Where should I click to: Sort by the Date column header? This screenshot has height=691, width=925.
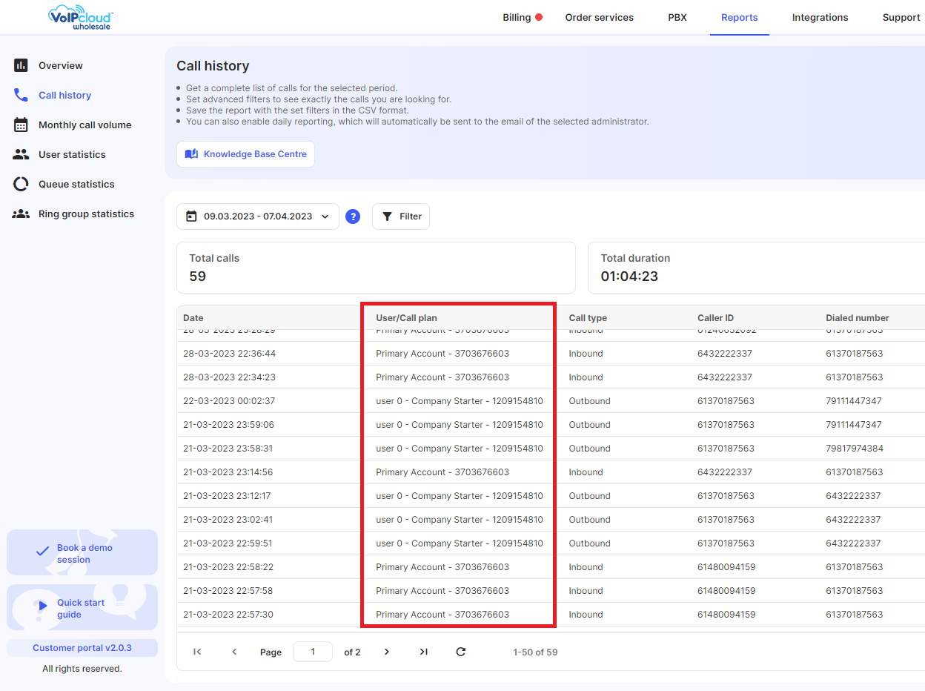(x=193, y=318)
